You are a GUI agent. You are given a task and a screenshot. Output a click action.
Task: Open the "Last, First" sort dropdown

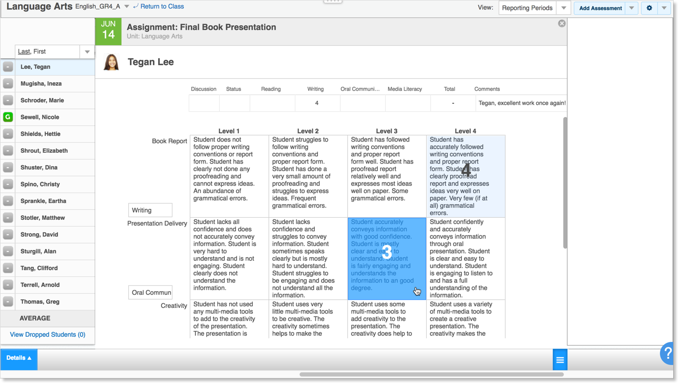pyautogui.click(x=86, y=51)
